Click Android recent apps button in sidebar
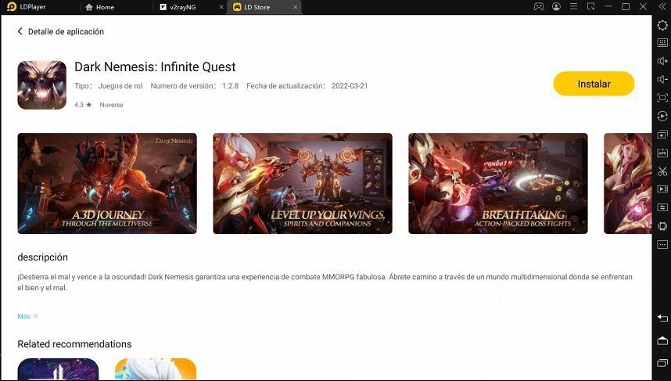 [662, 363]
